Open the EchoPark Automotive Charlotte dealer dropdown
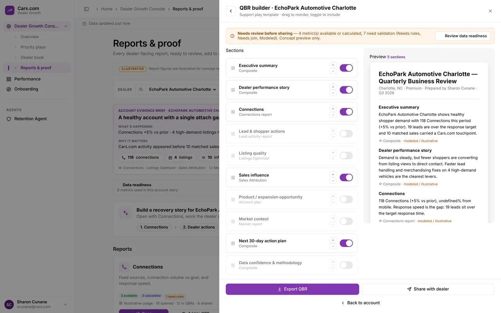 (x=177, y=90)
